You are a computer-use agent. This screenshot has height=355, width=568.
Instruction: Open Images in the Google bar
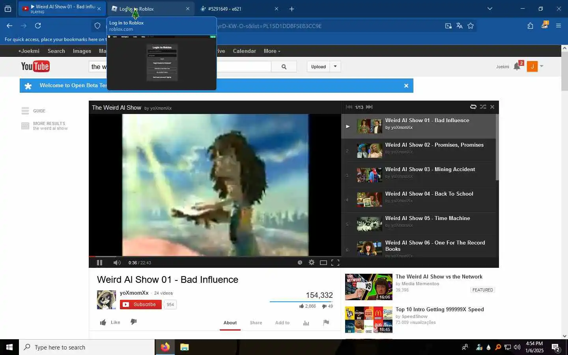[82, 51]
